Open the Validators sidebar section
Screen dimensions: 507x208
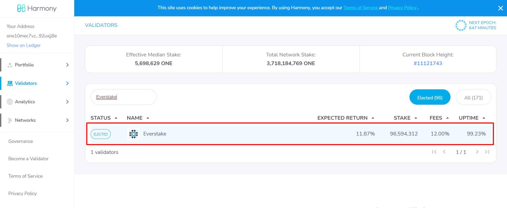[37, 83]
